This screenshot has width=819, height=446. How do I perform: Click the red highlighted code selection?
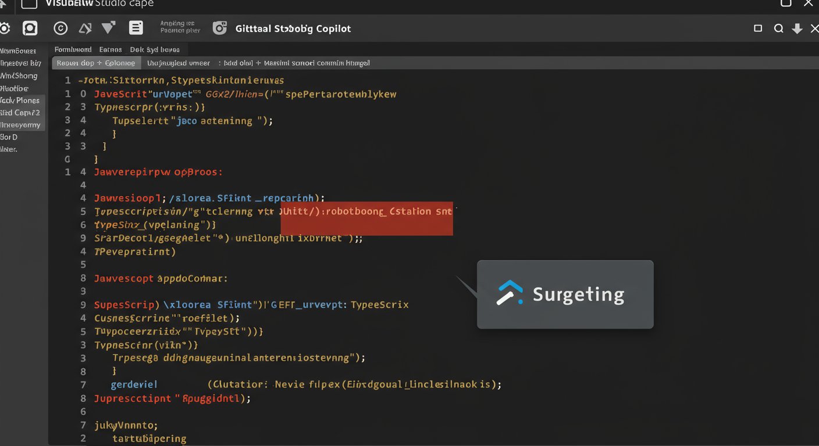click(x=366, y=218)
